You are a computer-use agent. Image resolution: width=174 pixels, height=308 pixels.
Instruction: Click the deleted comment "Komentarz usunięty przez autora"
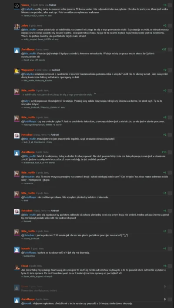click(x=39, y=291)
